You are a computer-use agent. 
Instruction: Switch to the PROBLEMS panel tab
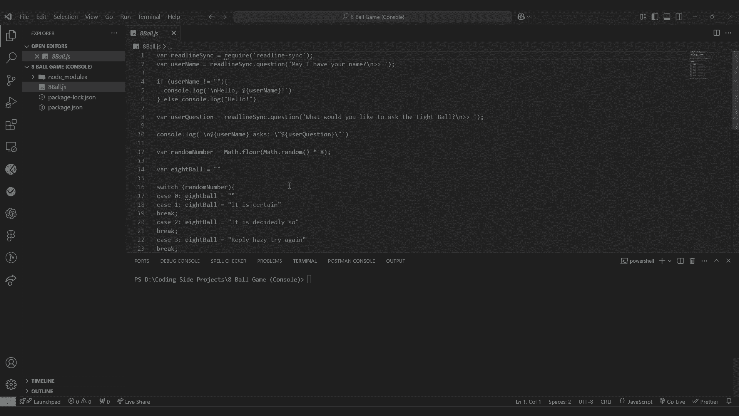269,261
